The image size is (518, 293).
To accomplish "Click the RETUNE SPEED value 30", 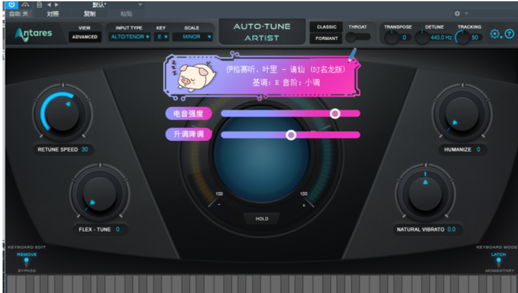I will 85,149.
